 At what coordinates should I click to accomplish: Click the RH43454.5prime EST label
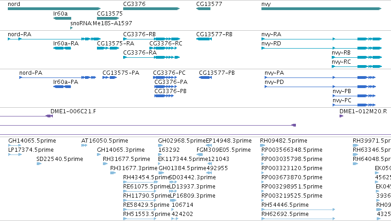click(147, 178)
